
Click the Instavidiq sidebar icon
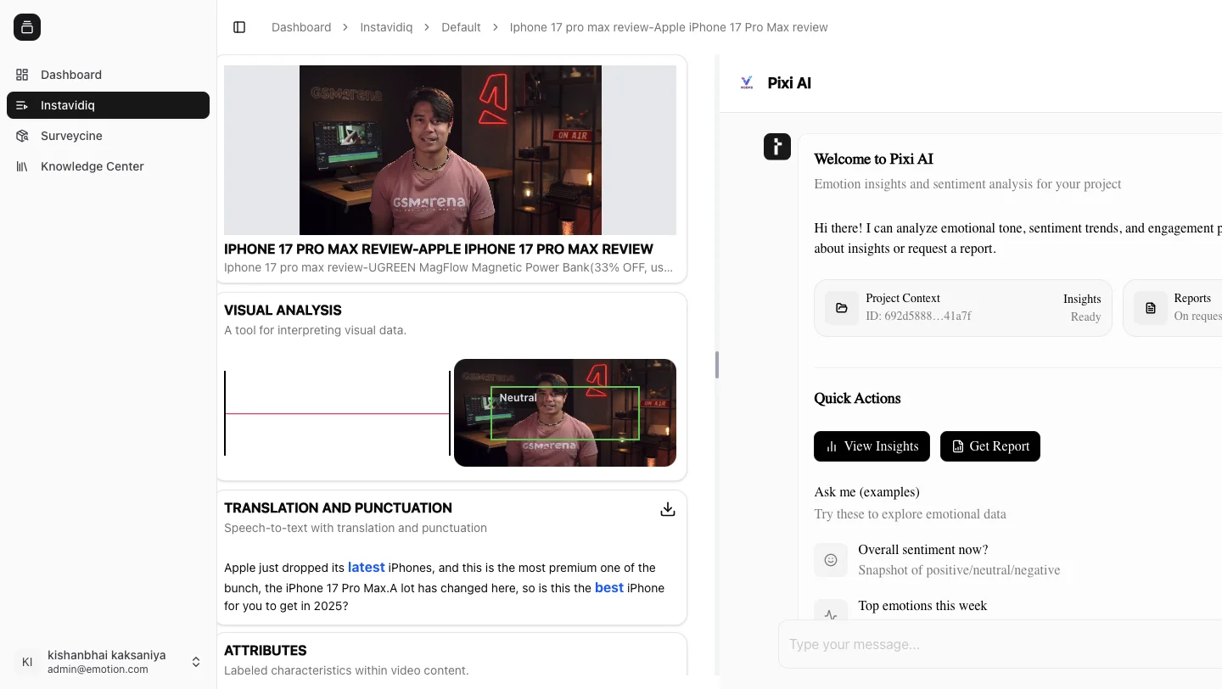coord(22,105)
